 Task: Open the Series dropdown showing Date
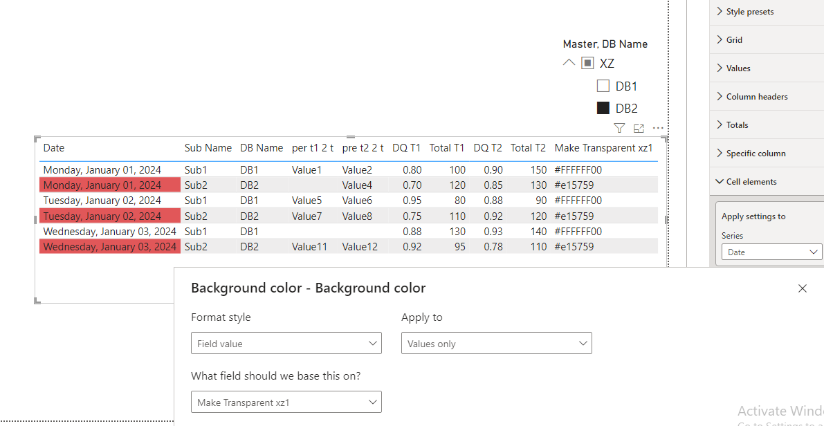[x=771, y=252]
